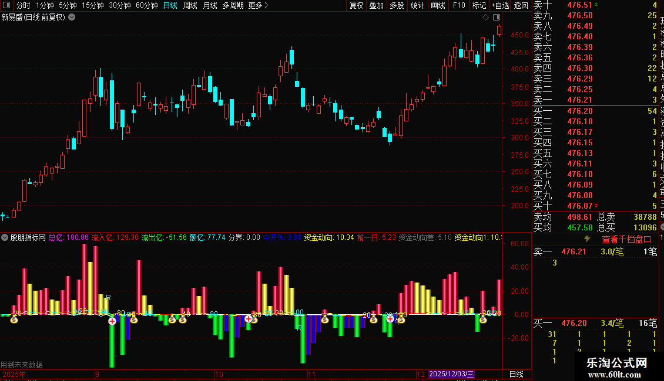664x381 pixels.
Task: Click the 日线 label at bottom right
Action: tap(516, 374)
